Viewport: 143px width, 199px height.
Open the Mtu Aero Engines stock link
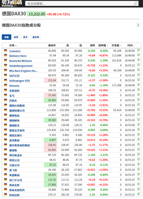coord(23,71)
